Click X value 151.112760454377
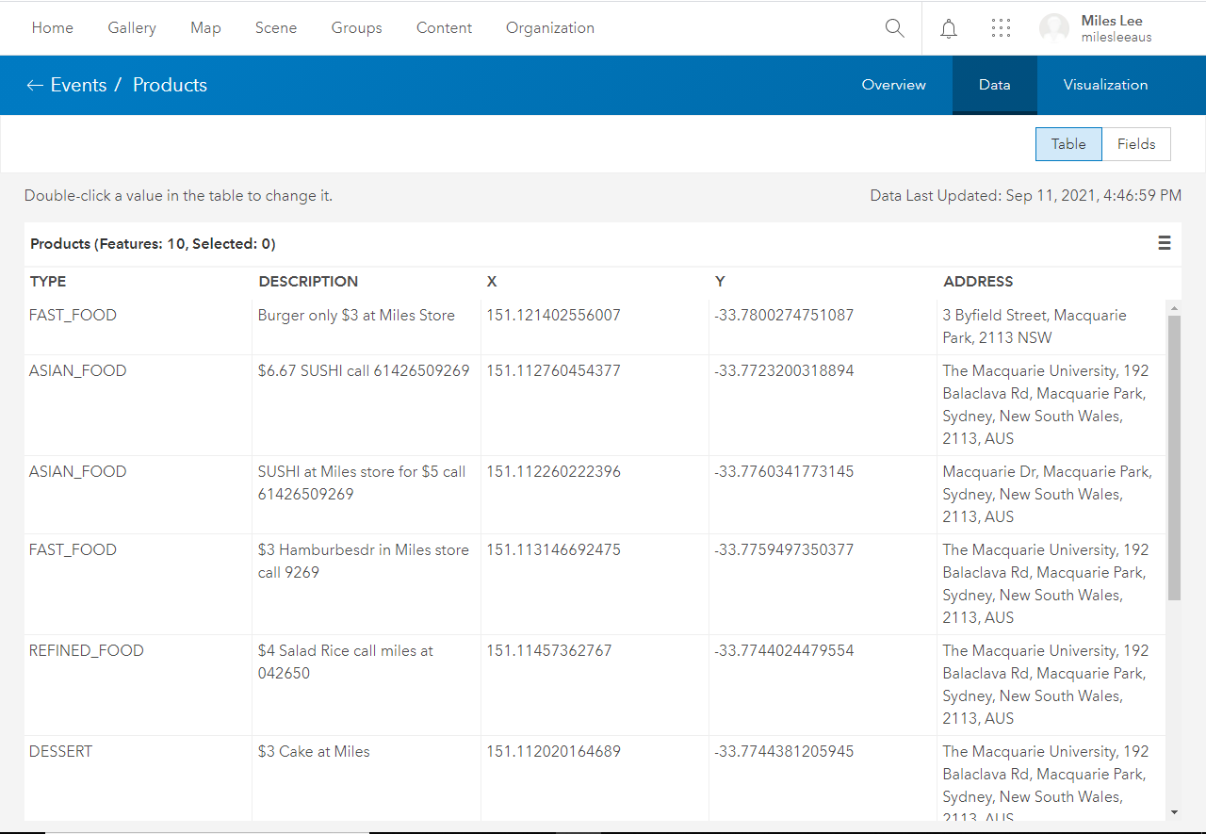This screenshot has height=834, width=1206. pyautogui.click(x=553, y=370)
